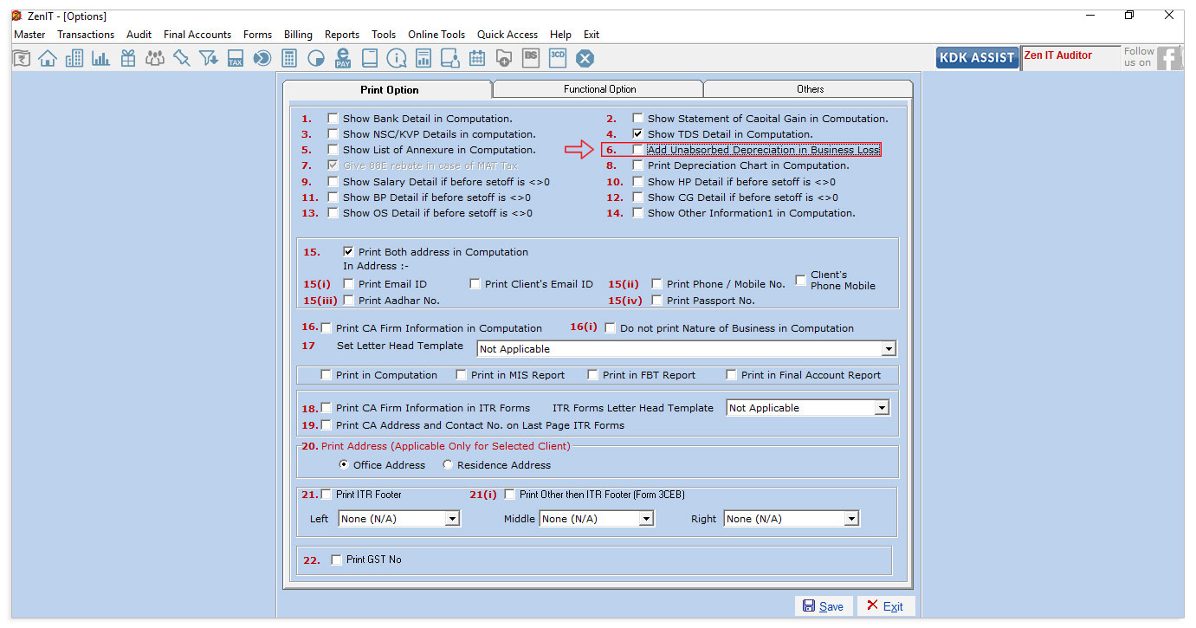Image resolution: width=1196 pixels, height=628 pixels.
Task: Click the gift box toolbar icon
Action: pyautogui.click(x=128, y=58)
